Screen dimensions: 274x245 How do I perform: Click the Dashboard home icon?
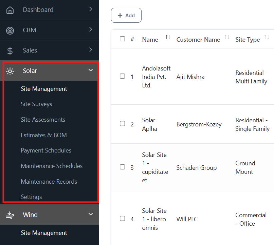(x=10, y=10)
